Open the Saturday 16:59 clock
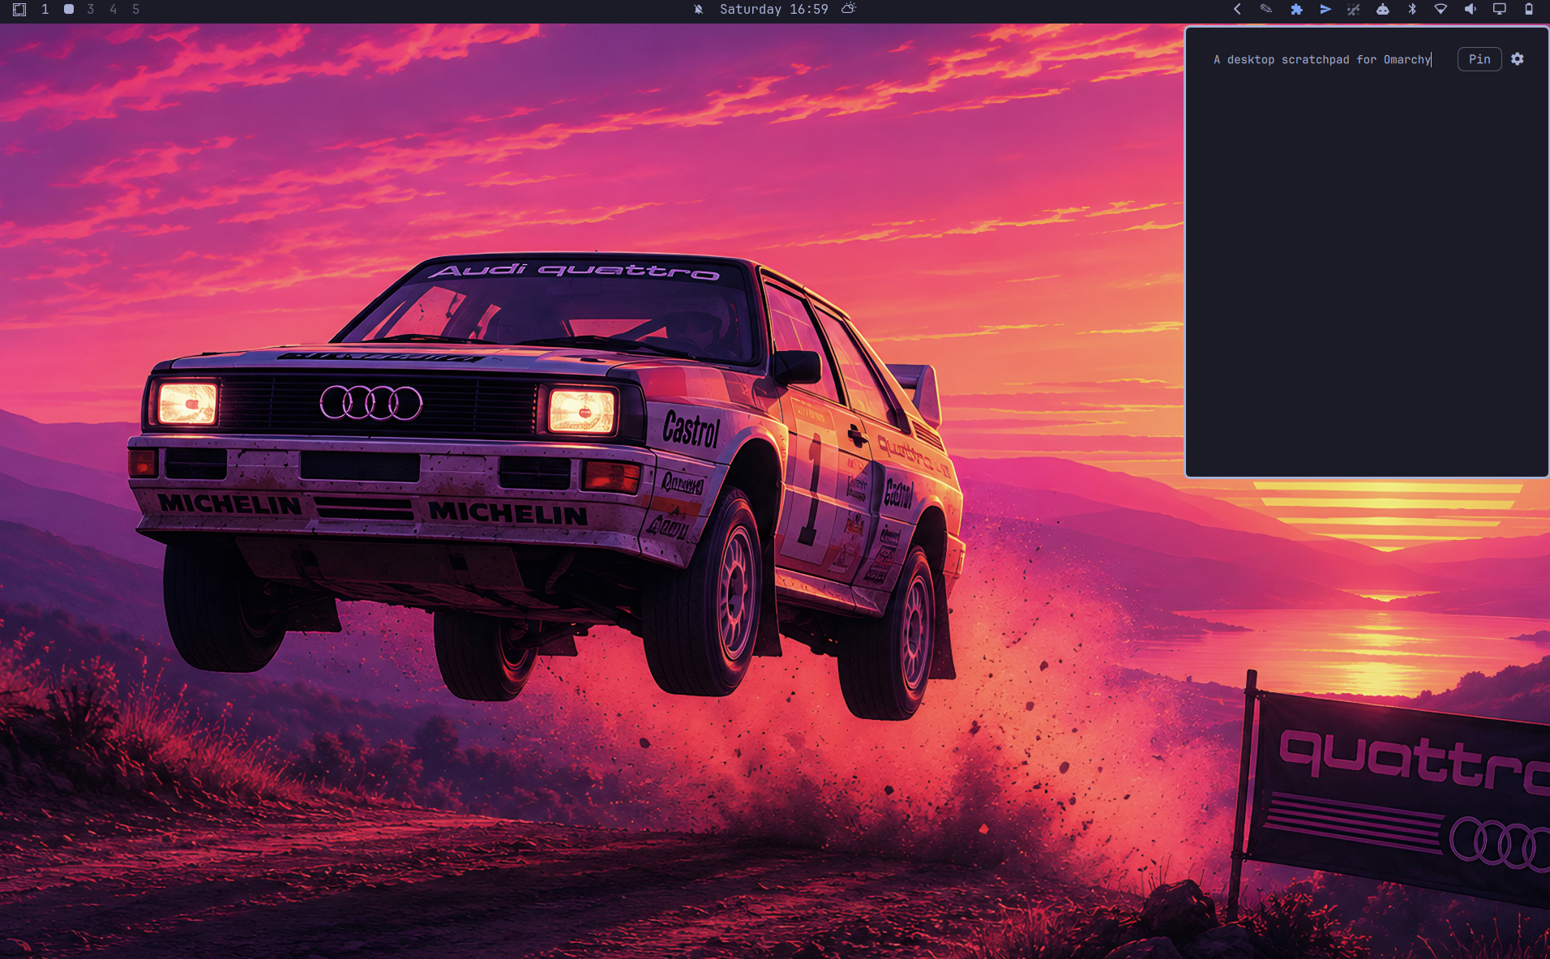1550x959 pixels. (774, 10)
